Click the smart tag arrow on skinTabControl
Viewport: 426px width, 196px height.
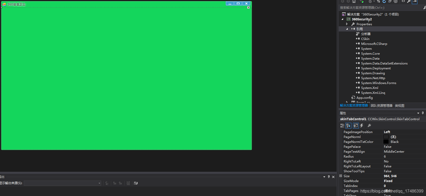pos(248,8)
